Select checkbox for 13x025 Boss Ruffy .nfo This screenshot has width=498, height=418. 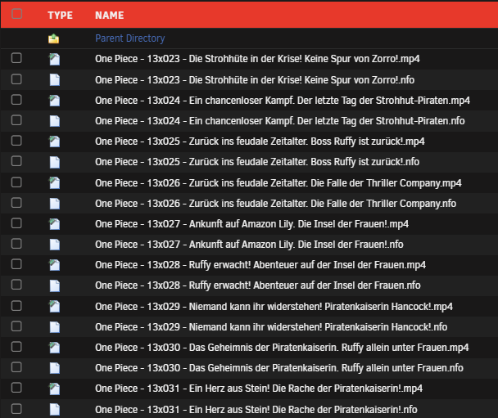tap(16, 162)
